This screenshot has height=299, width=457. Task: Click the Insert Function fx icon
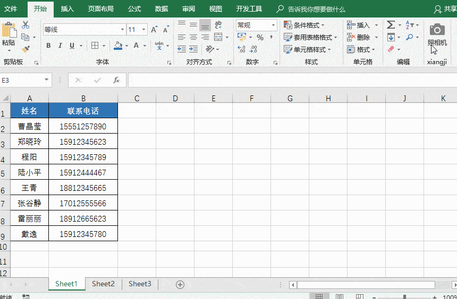116,80
